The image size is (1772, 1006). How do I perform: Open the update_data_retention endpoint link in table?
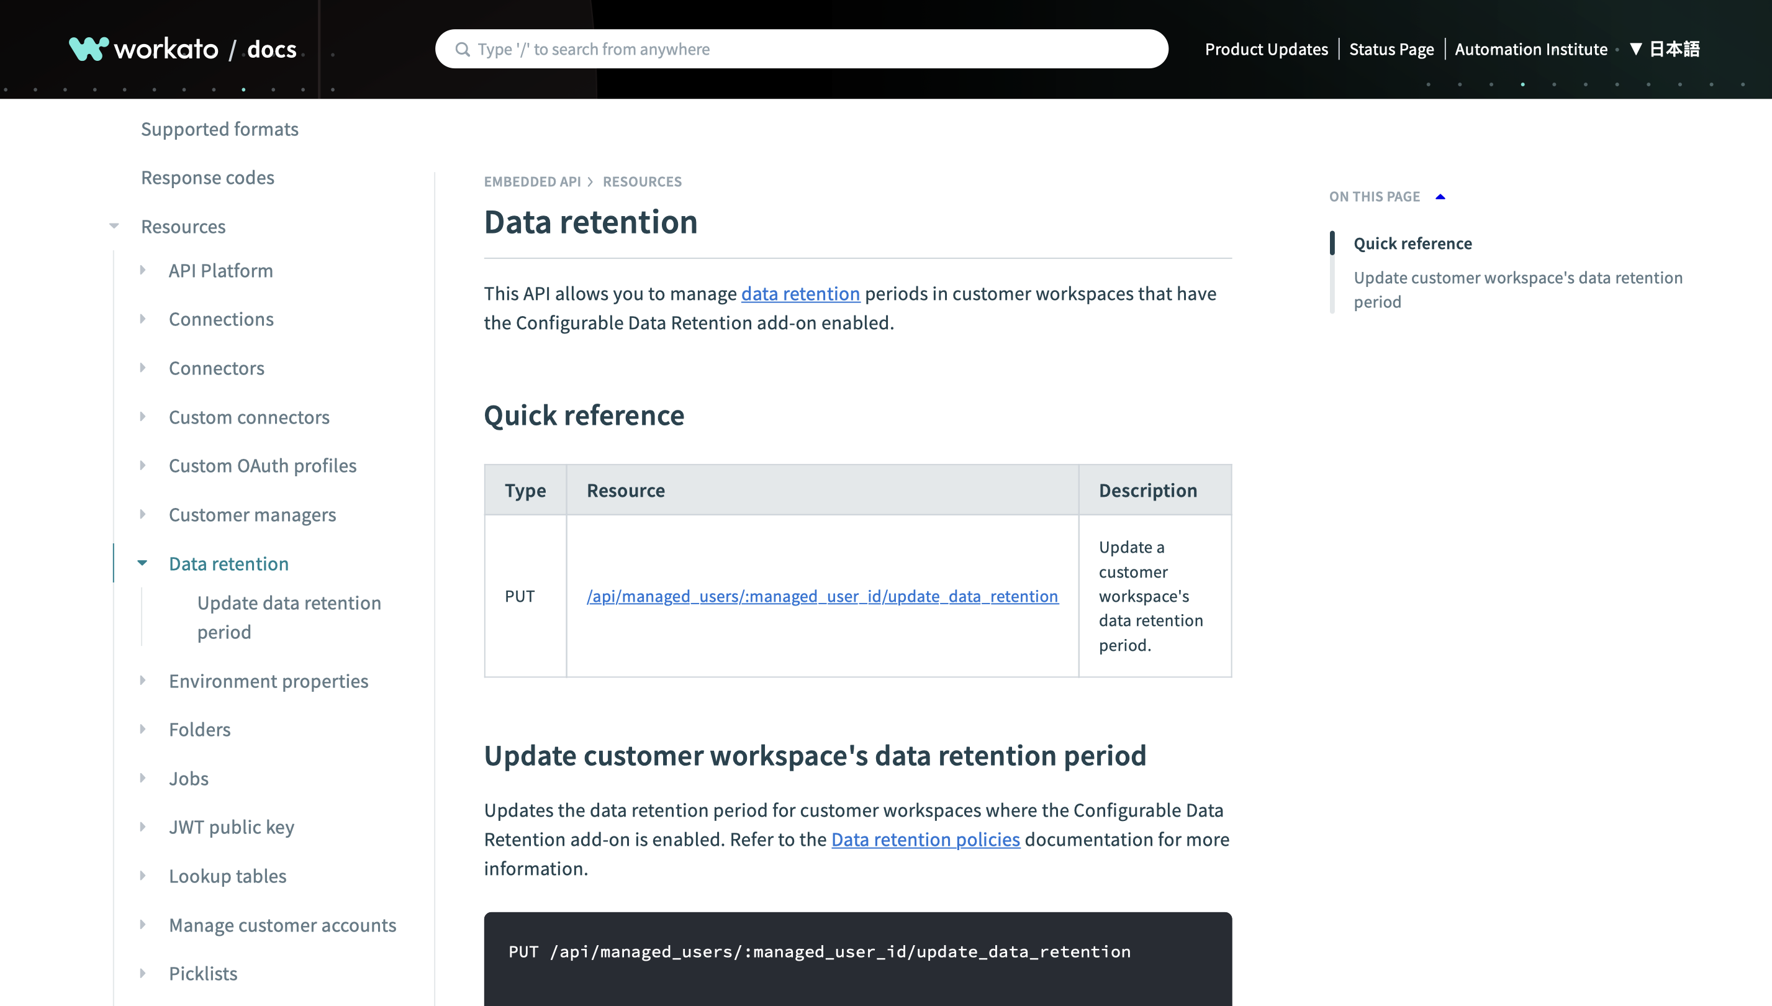coord(822,596)
